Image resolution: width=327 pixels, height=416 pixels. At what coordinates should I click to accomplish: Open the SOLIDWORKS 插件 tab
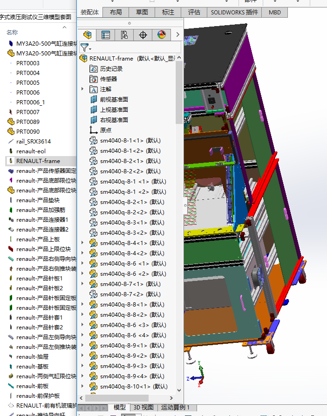pyautogui.click(x=234, y=12)
